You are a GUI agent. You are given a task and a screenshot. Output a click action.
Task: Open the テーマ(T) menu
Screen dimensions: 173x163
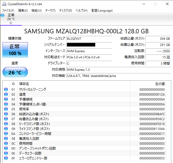point(50,11)
